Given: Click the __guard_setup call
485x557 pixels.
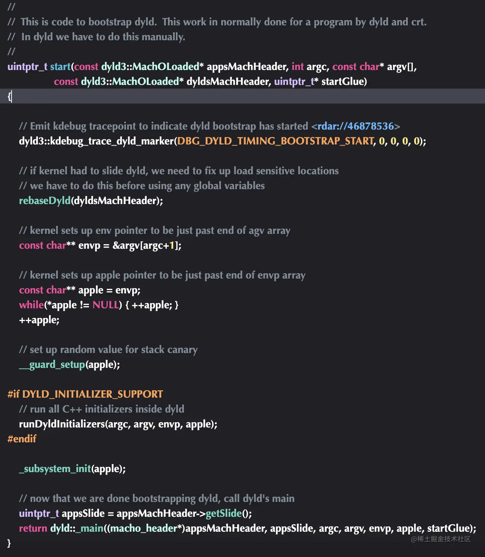Looking at the screenshot, I should click(x=51, y=364).
